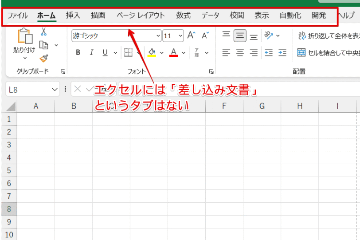Image resolution: width=360 pixels, height=240 pixels.
Task: Open the Clipboard group dialog launcher
Action: [x=63, y=72]
